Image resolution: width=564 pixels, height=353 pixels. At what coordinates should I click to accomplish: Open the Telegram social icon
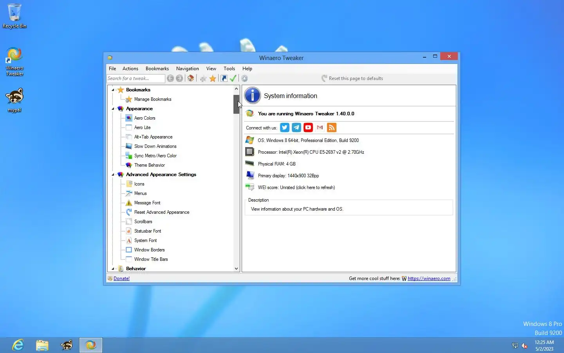[x=296, y=127]
